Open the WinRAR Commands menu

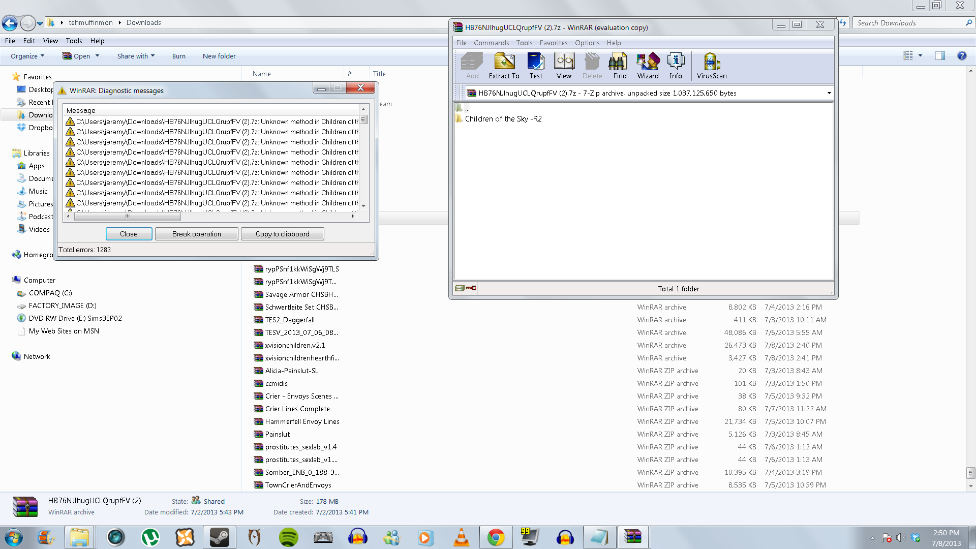[491, 43]
